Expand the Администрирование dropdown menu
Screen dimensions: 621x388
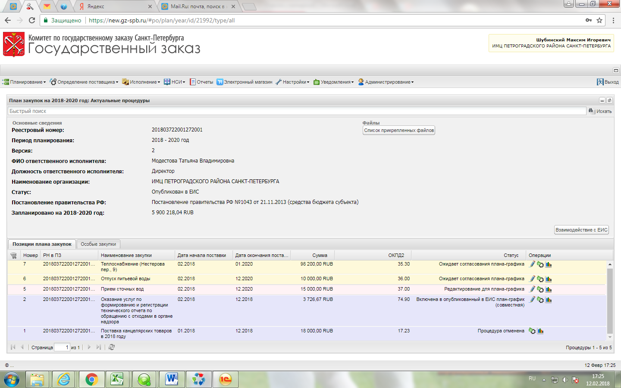point(386,82)
